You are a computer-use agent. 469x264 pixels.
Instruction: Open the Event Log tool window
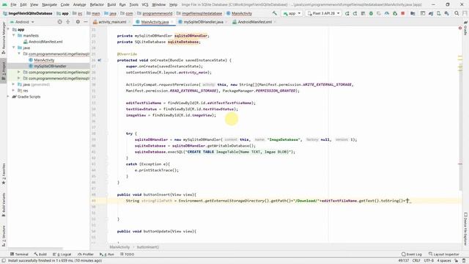click(x=412, y=254)
